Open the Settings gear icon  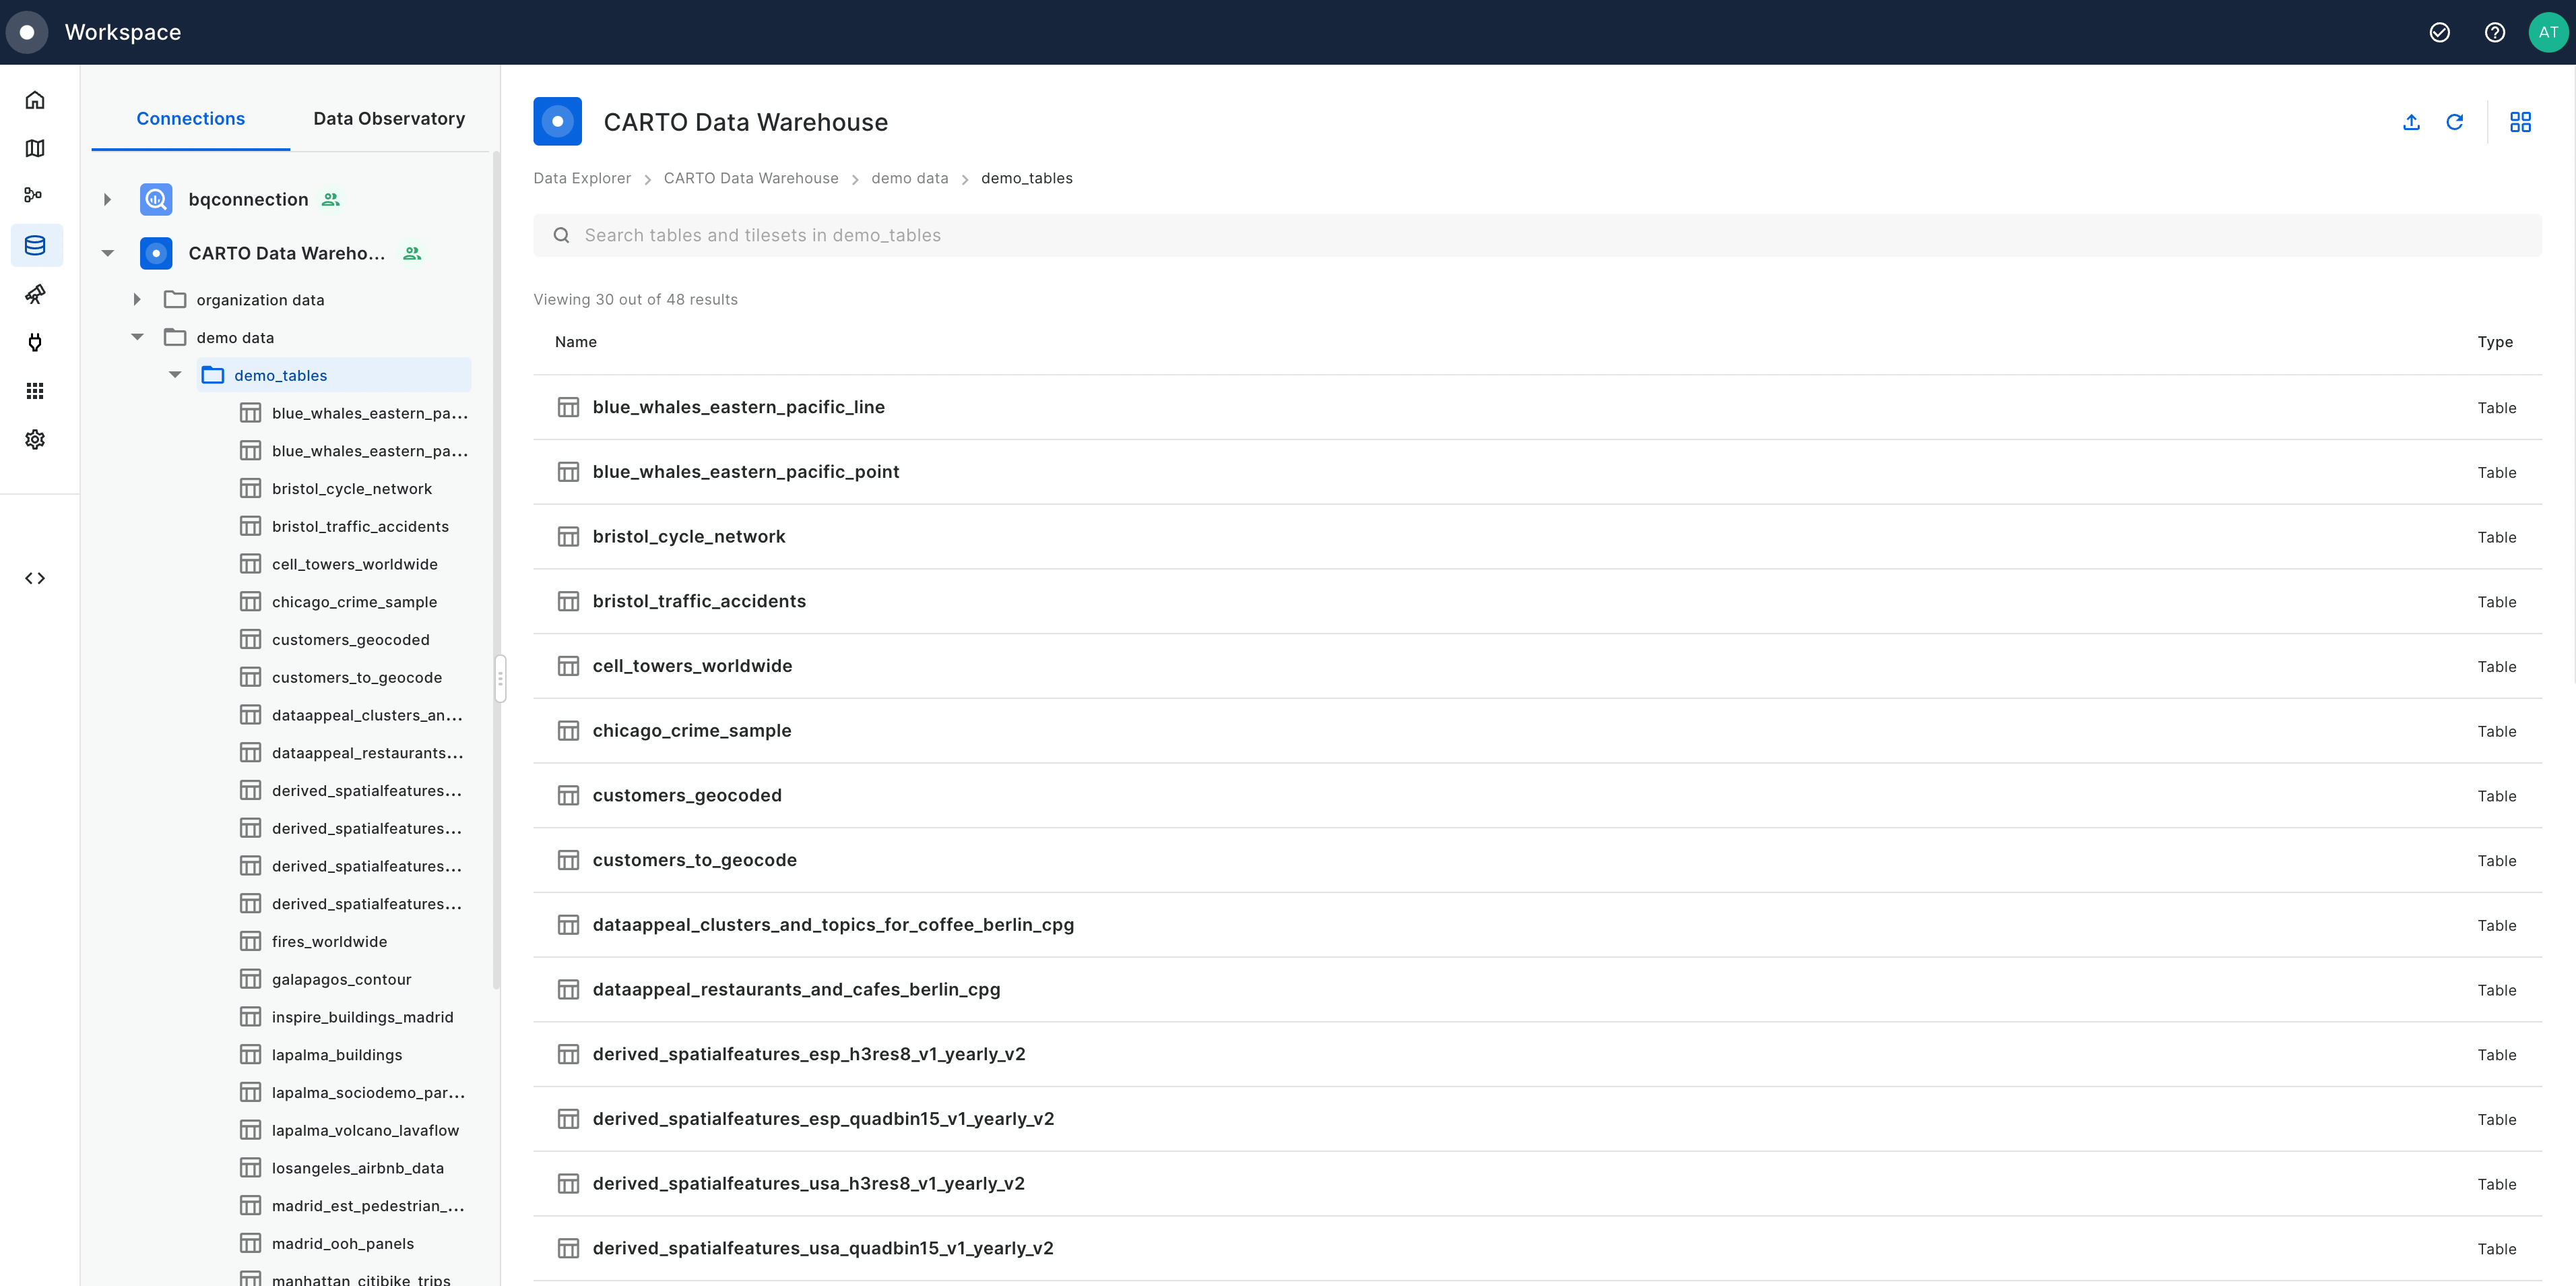coord(35,439)
